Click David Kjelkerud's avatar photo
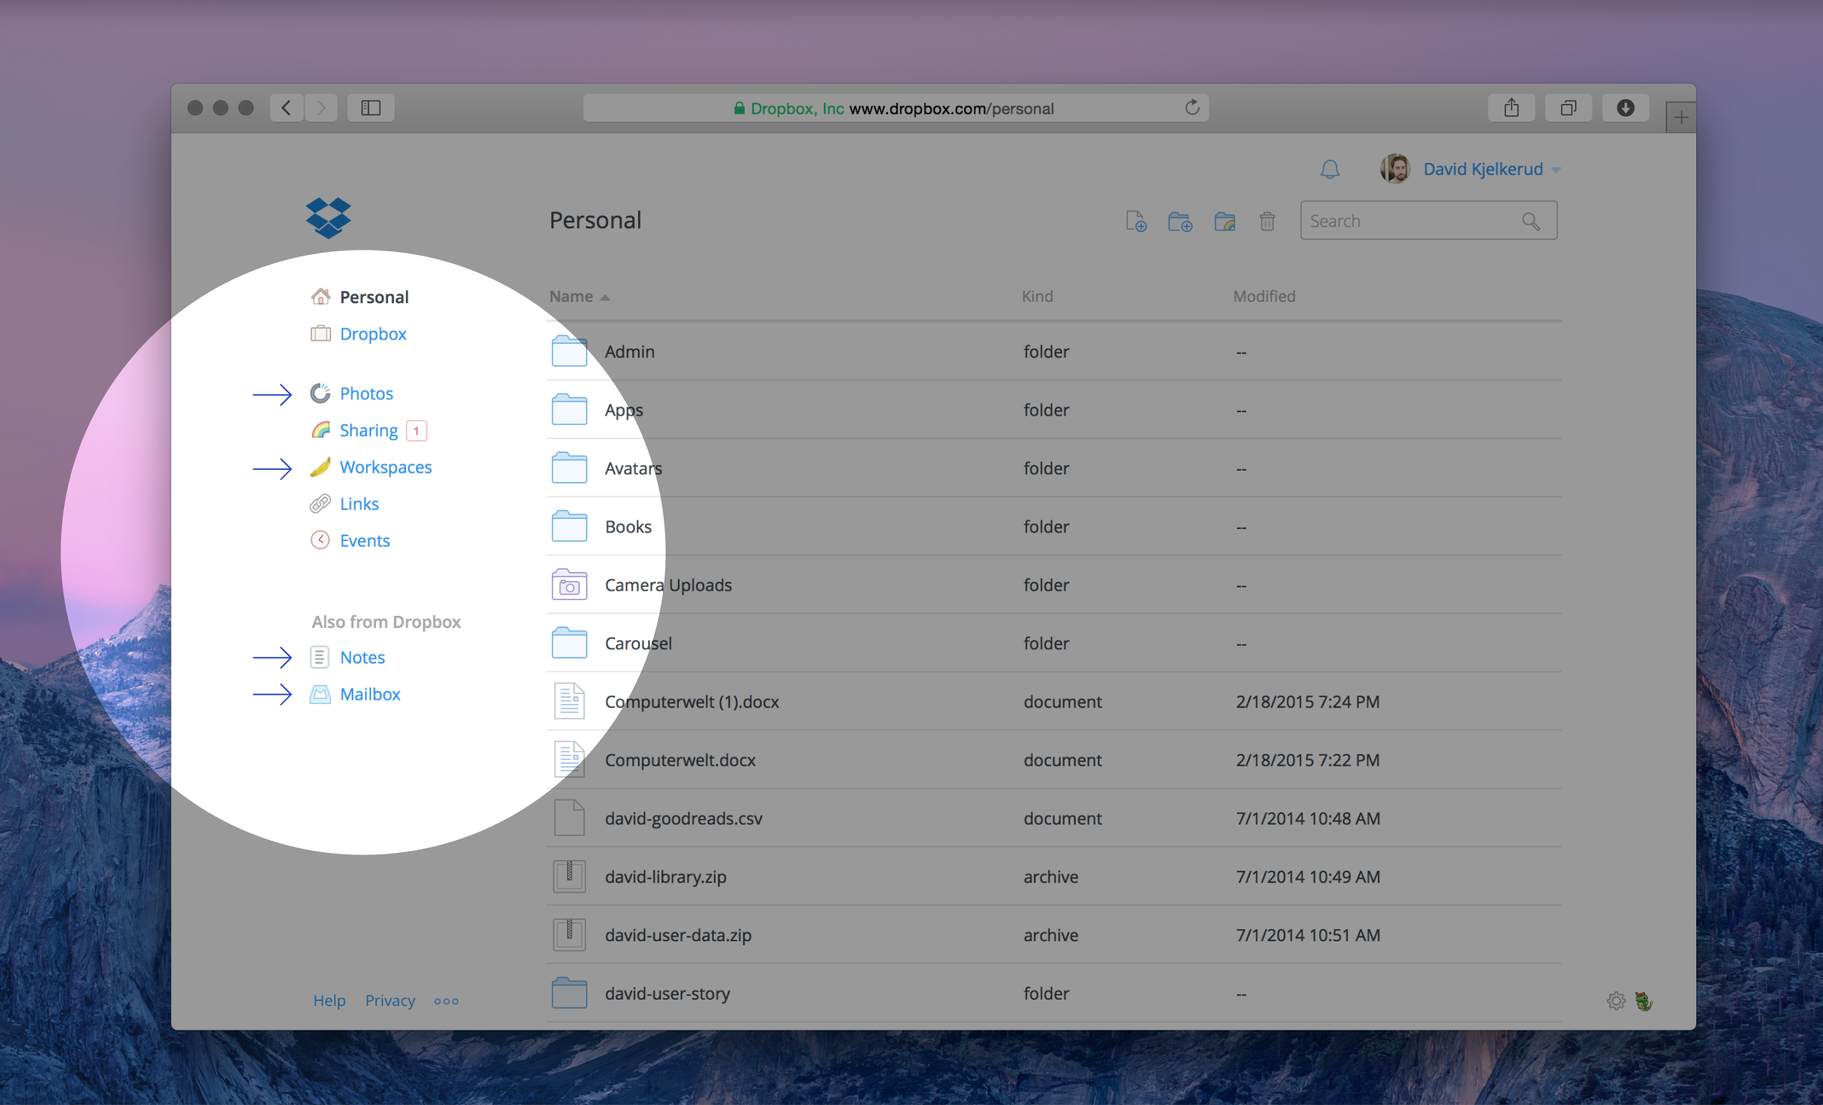Image resolution: width=1823 pixels, height=1105 pixels. click(x=1394, y=169)
